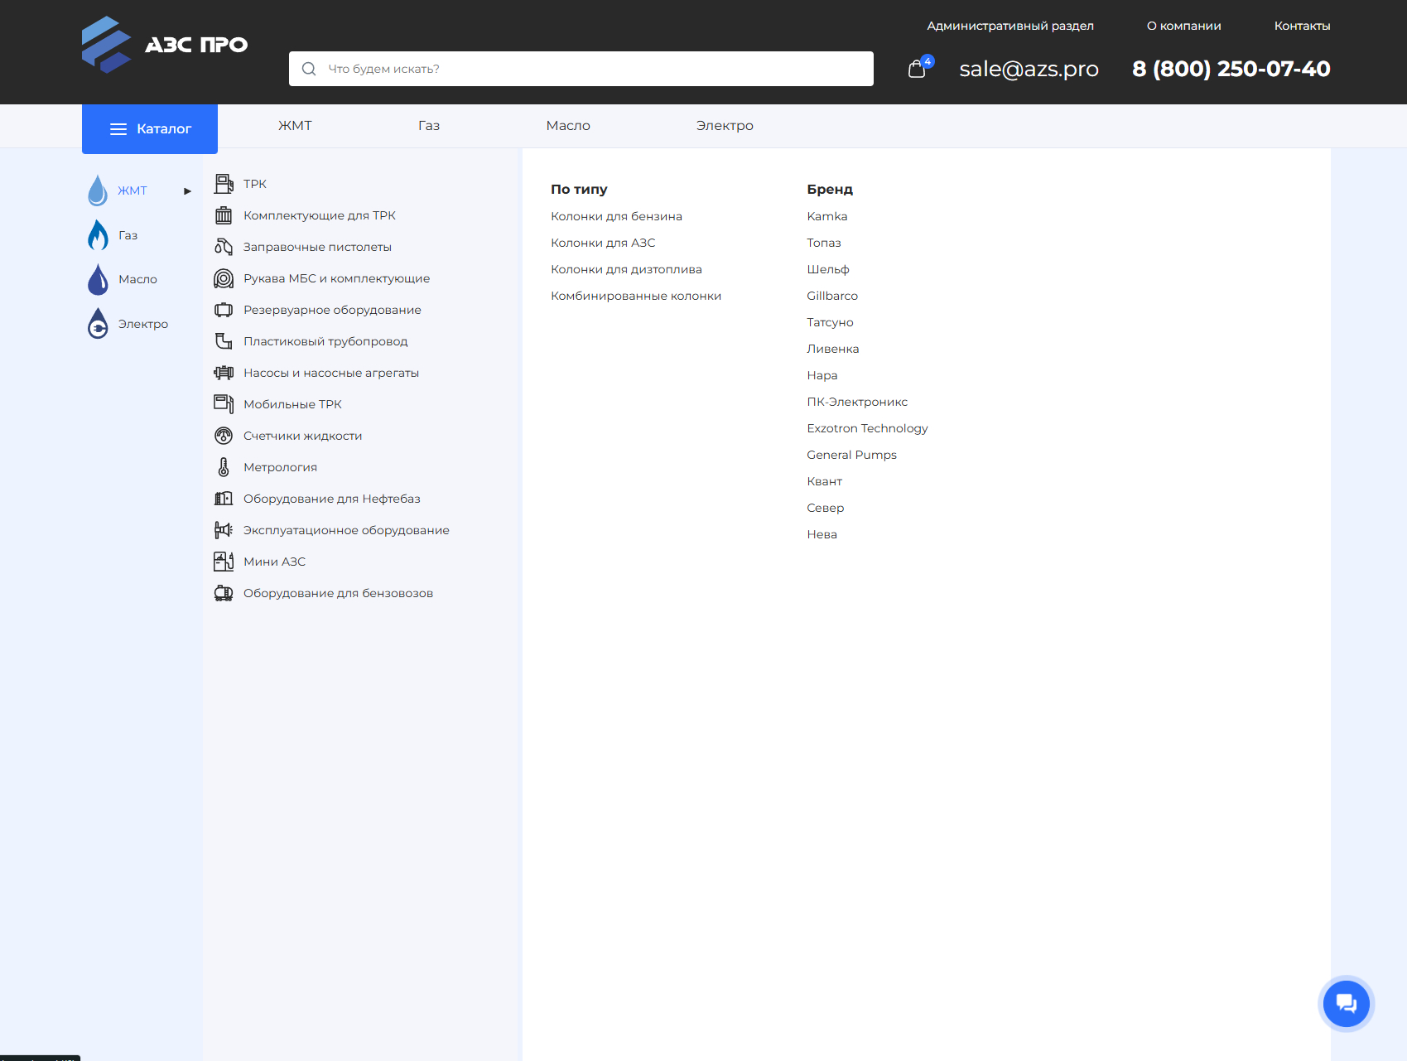
Task: Select the Gillbarco brand link
Action: (832, 296)
